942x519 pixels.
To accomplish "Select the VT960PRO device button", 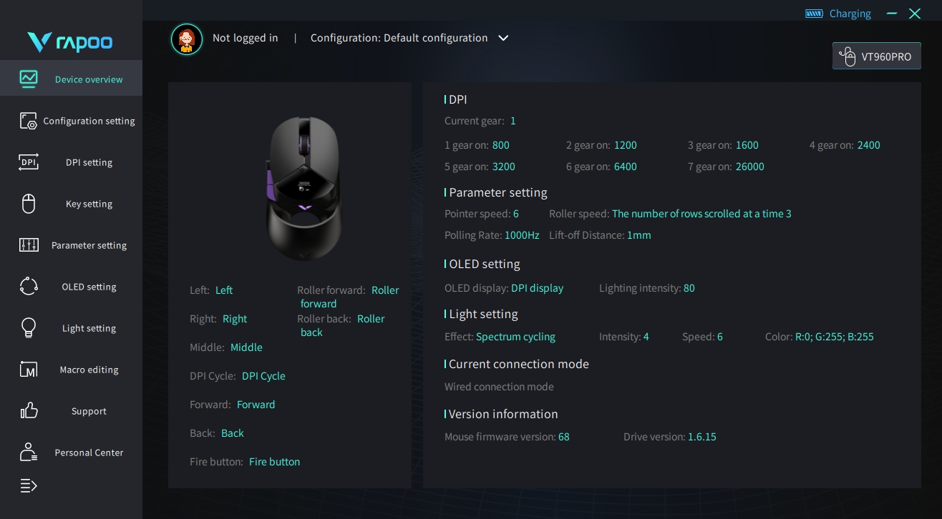I will [x=877, y=56].
